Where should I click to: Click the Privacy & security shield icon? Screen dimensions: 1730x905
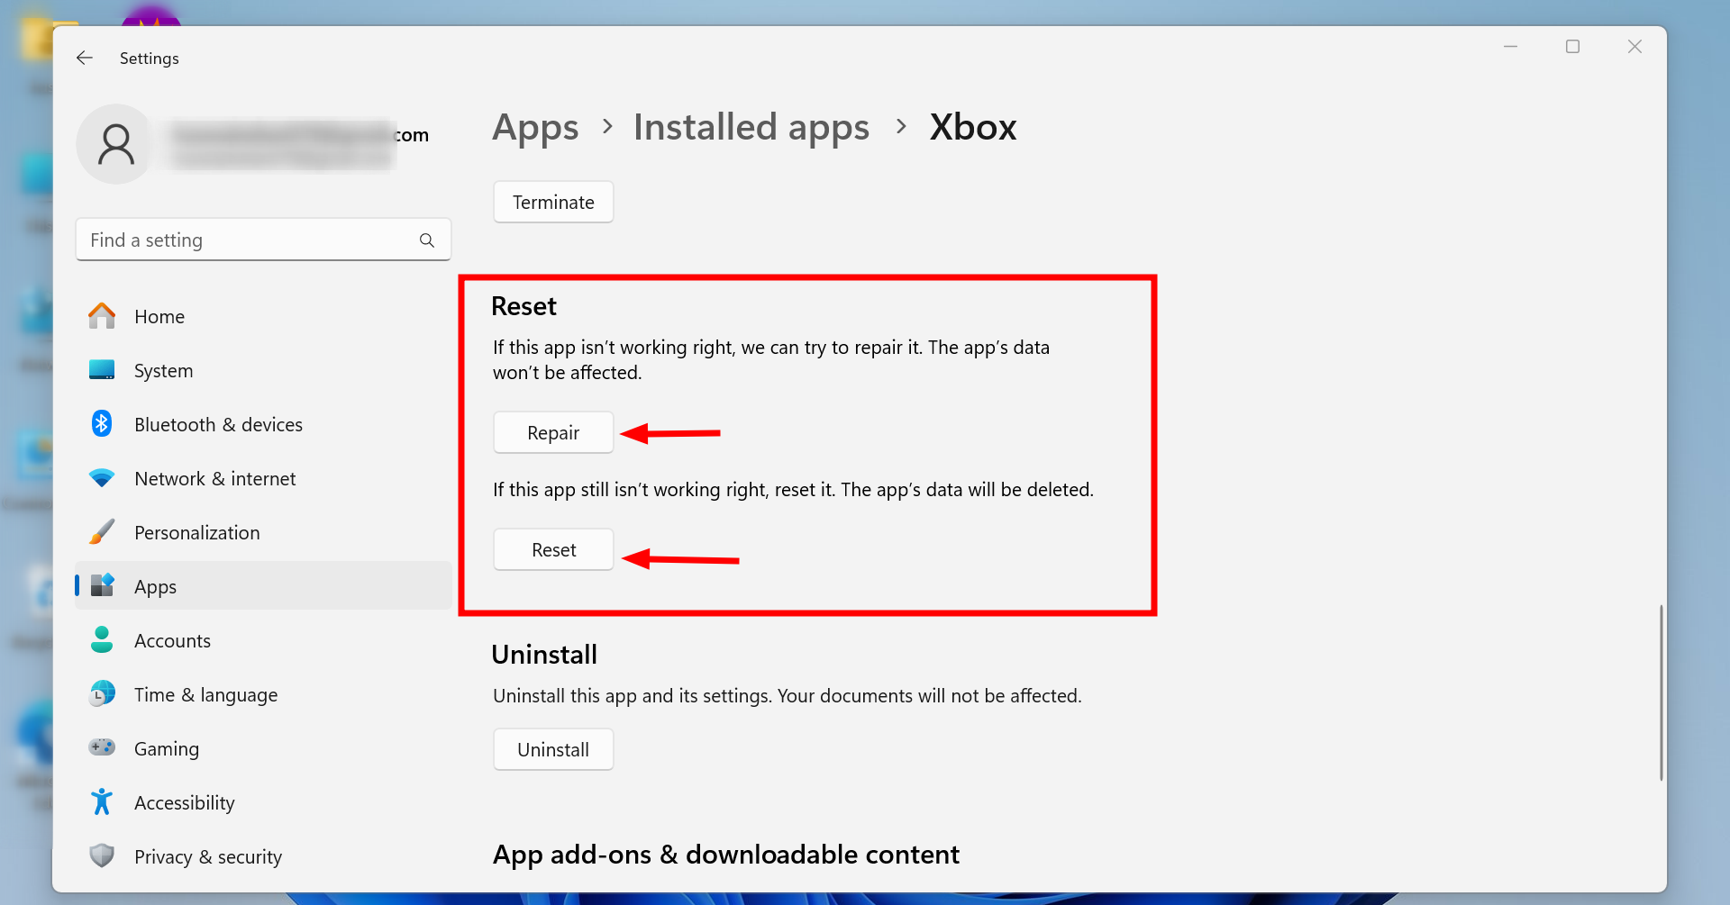[x=102, y=855]
